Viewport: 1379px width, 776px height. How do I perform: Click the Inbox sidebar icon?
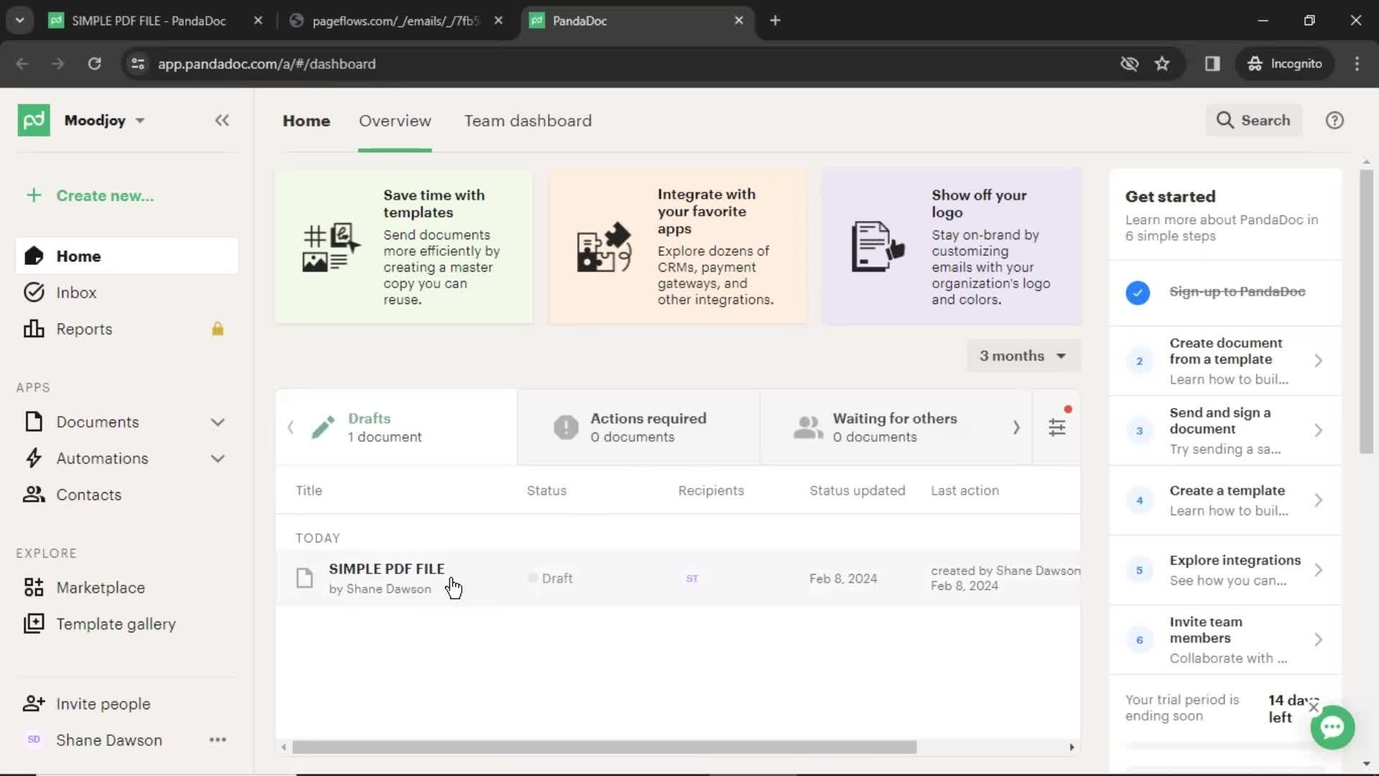(32, 292)
